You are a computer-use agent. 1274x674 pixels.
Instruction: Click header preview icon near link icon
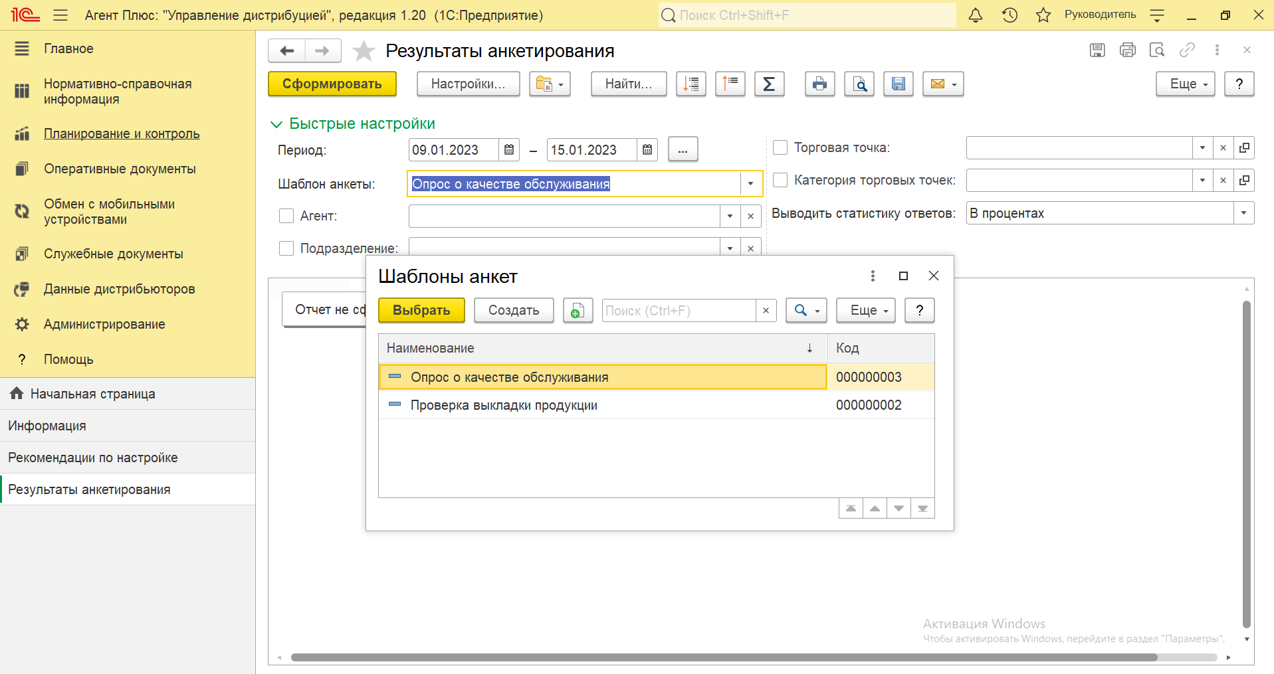tap(1157, 50)
